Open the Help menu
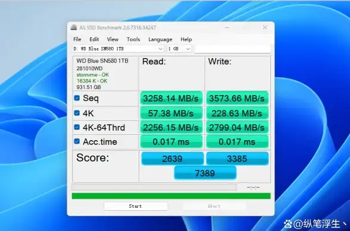 186,39
